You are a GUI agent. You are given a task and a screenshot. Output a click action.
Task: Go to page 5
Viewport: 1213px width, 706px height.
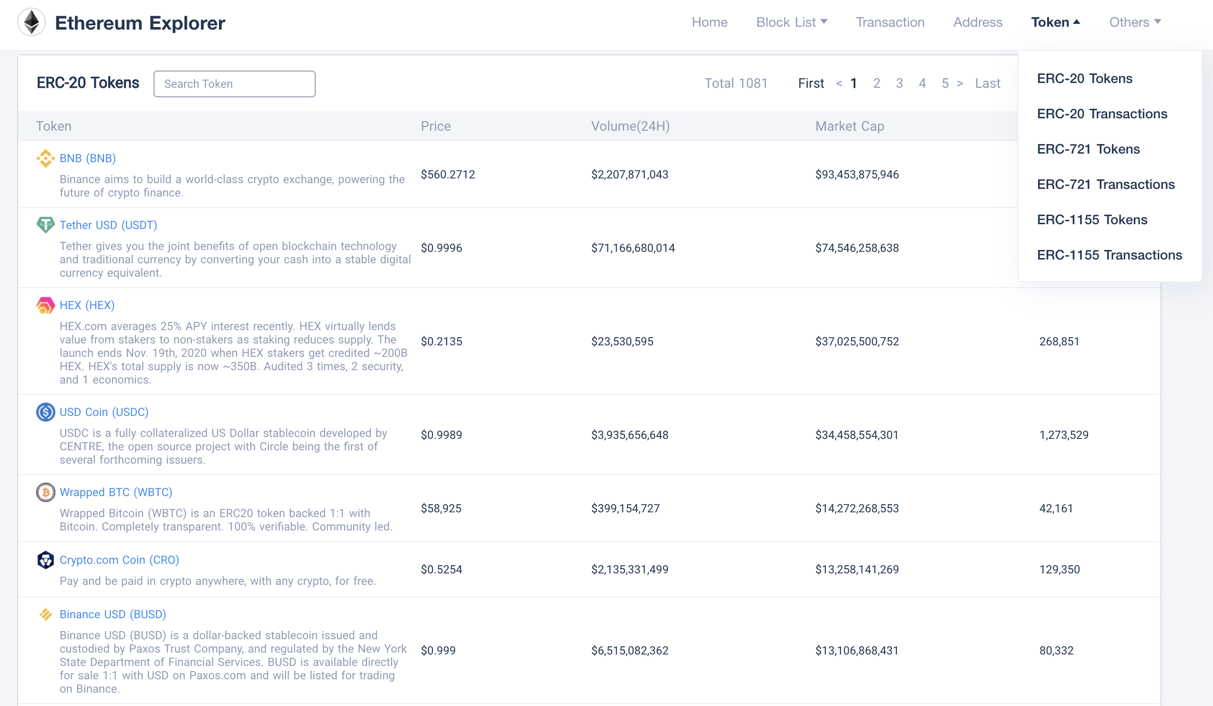coord(946,83)
